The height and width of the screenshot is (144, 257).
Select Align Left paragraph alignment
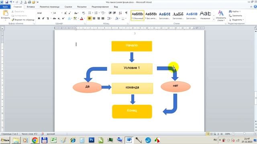pos(90,18)
